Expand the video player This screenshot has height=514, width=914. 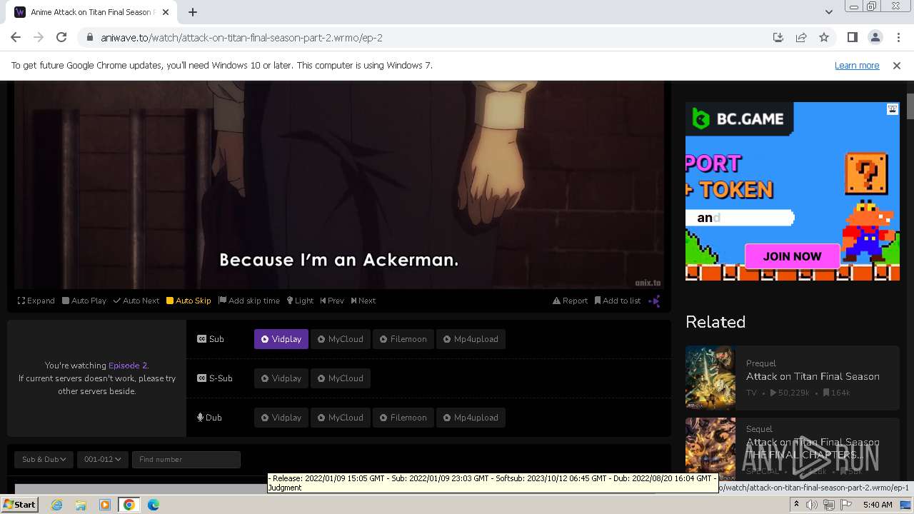coord(36,301)
